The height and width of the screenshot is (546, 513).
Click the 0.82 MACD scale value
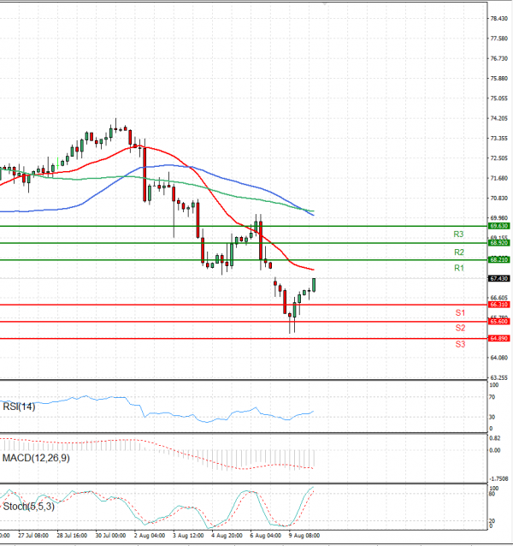click(x=494, y=438)
